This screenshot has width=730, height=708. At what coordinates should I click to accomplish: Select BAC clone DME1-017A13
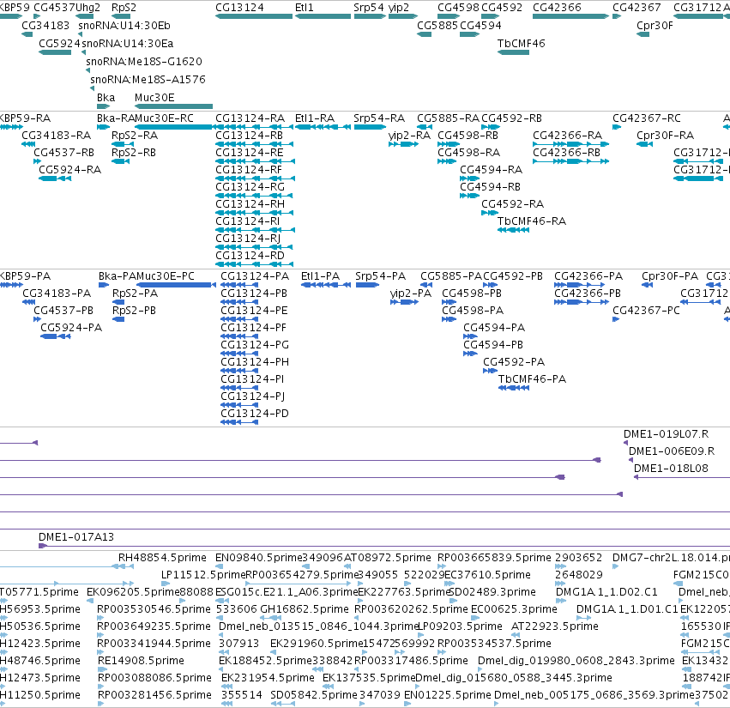(384, 546)
